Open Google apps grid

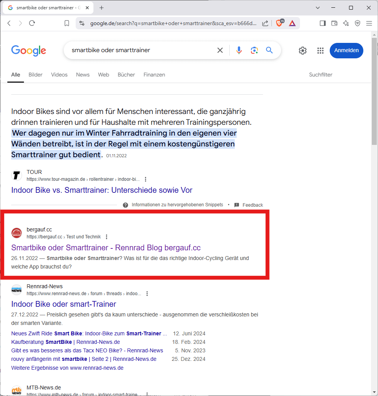[320, 51]
